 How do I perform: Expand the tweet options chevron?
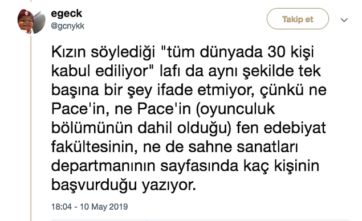344,20
